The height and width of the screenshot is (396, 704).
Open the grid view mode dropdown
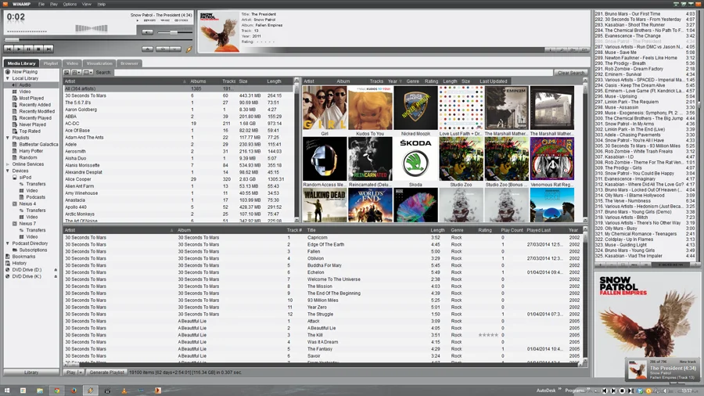click(x=77, y=72)
